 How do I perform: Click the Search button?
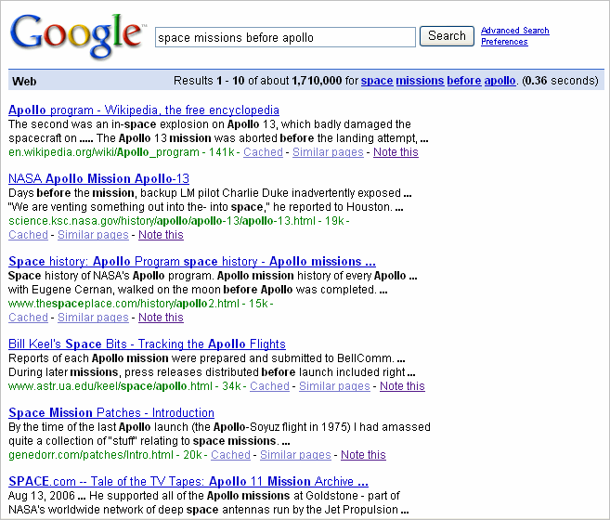[x=447, y=36]
